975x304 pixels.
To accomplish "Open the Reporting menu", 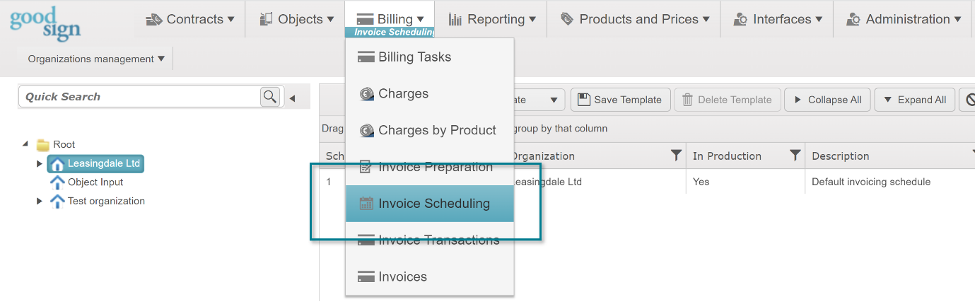I will coord(492,19).
